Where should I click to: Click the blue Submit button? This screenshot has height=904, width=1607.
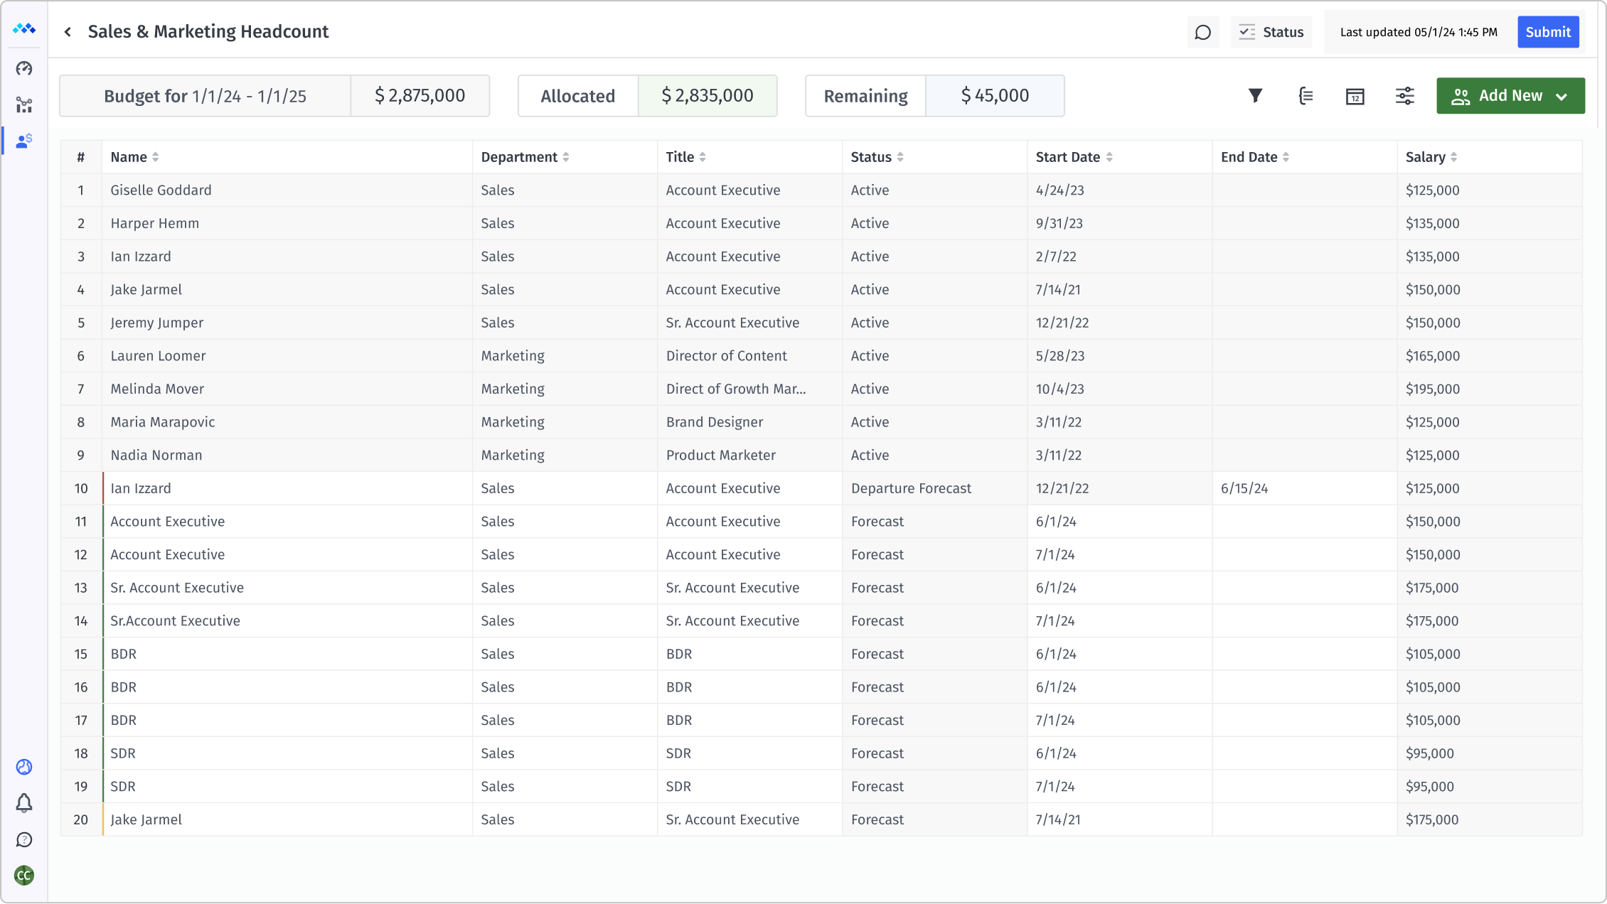1548,33
